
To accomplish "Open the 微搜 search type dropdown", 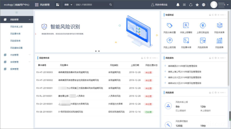I will pos(68,5).
